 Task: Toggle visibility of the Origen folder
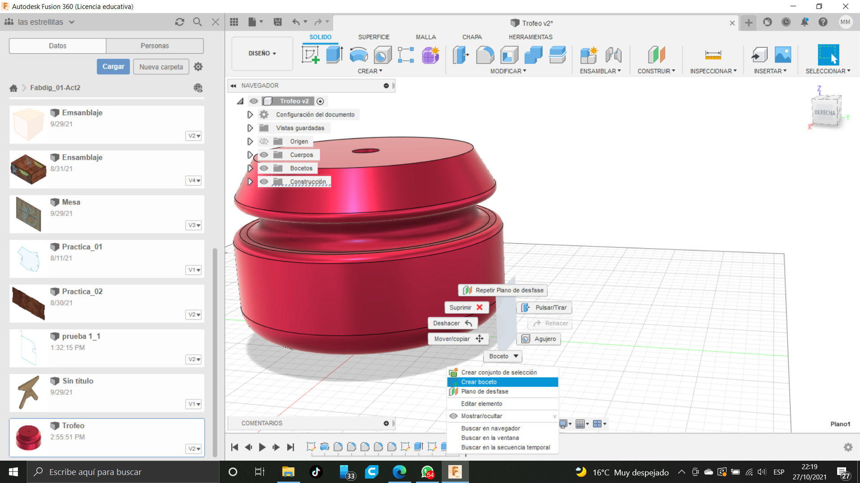[264, 141]
